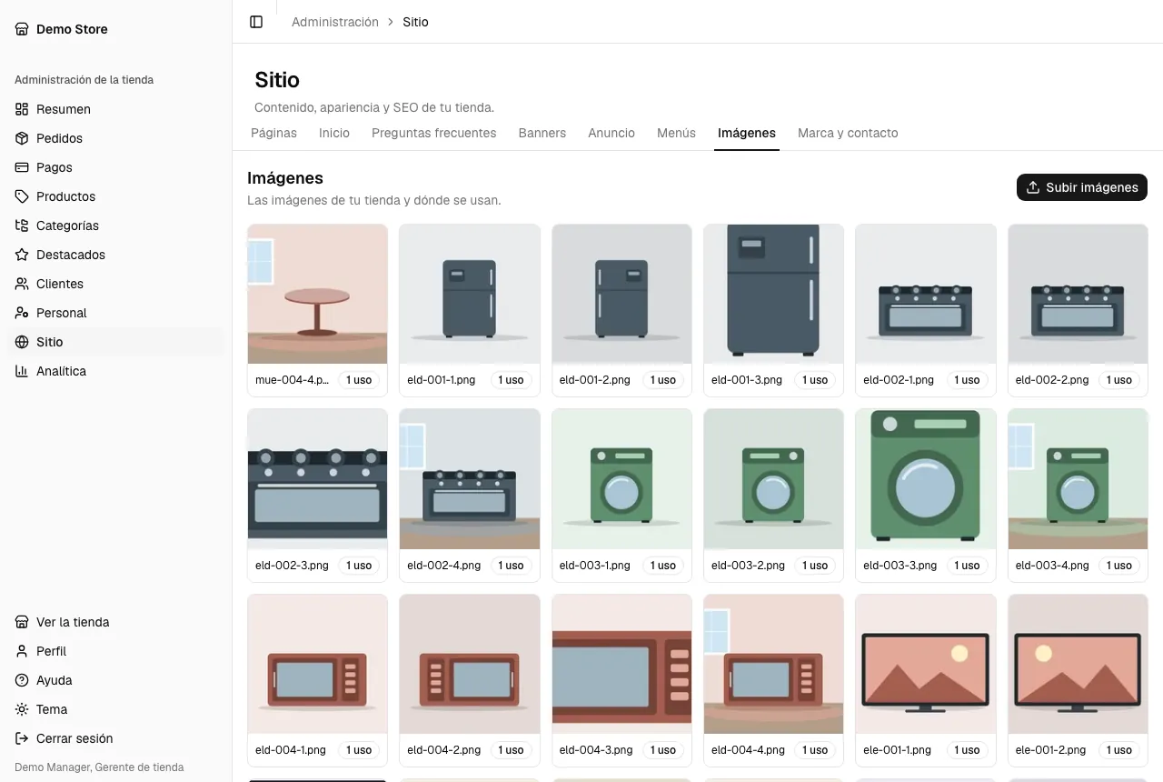Open the Marca y contacto tab
The image size is (1163, 782).
[x=848, y=133]
